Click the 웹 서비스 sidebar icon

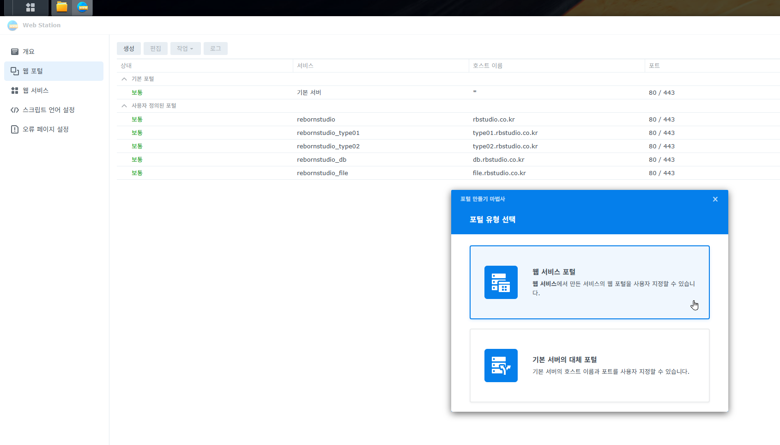pyautogui.click(x=15, y=91)
